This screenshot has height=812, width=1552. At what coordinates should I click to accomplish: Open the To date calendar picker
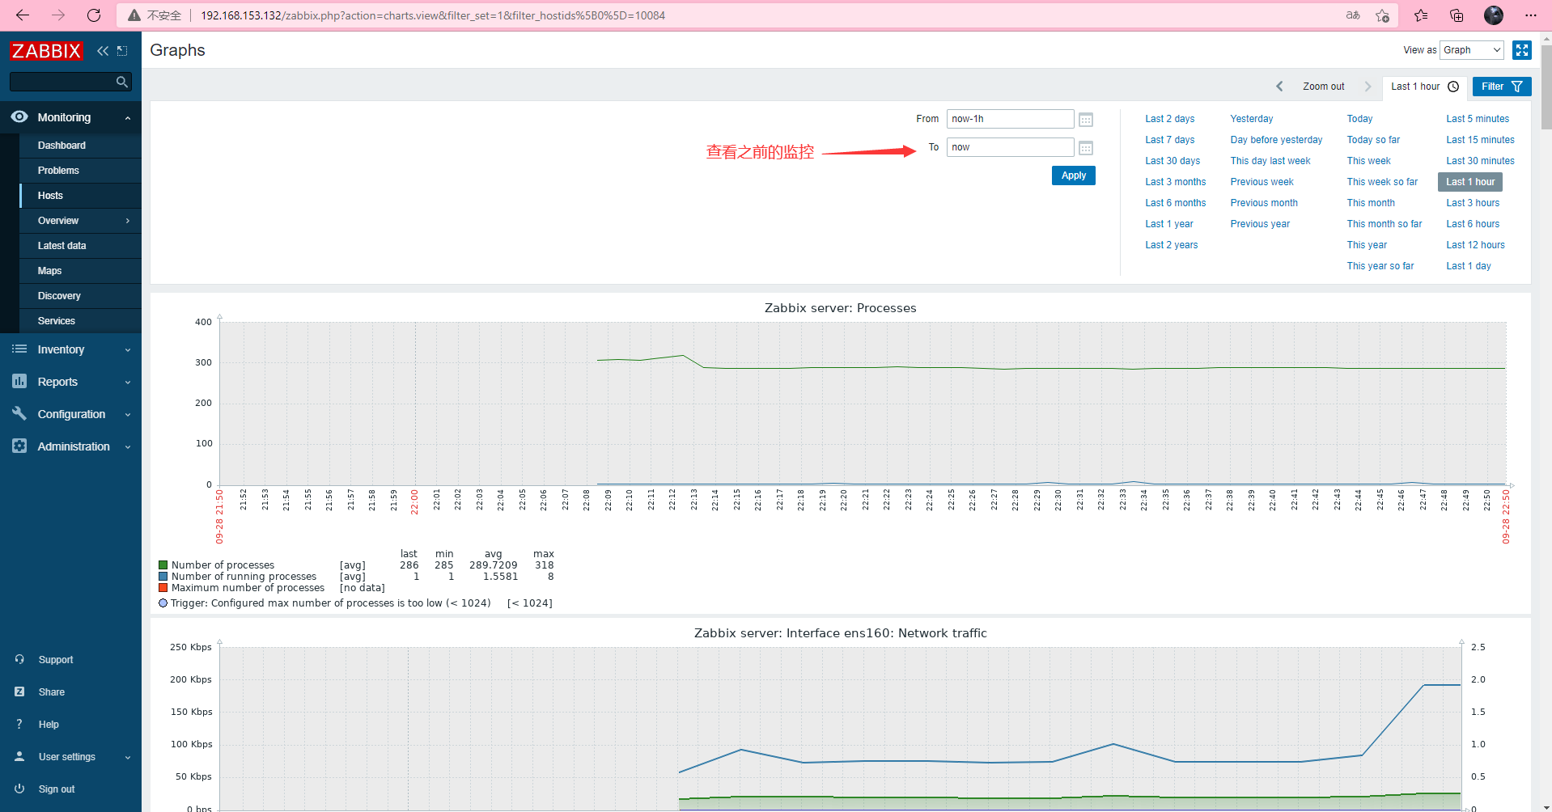pyautogui.click(x=1086, y=148)
